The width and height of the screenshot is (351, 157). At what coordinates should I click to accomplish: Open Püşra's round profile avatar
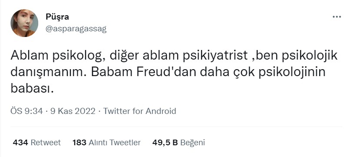point(24,23)
